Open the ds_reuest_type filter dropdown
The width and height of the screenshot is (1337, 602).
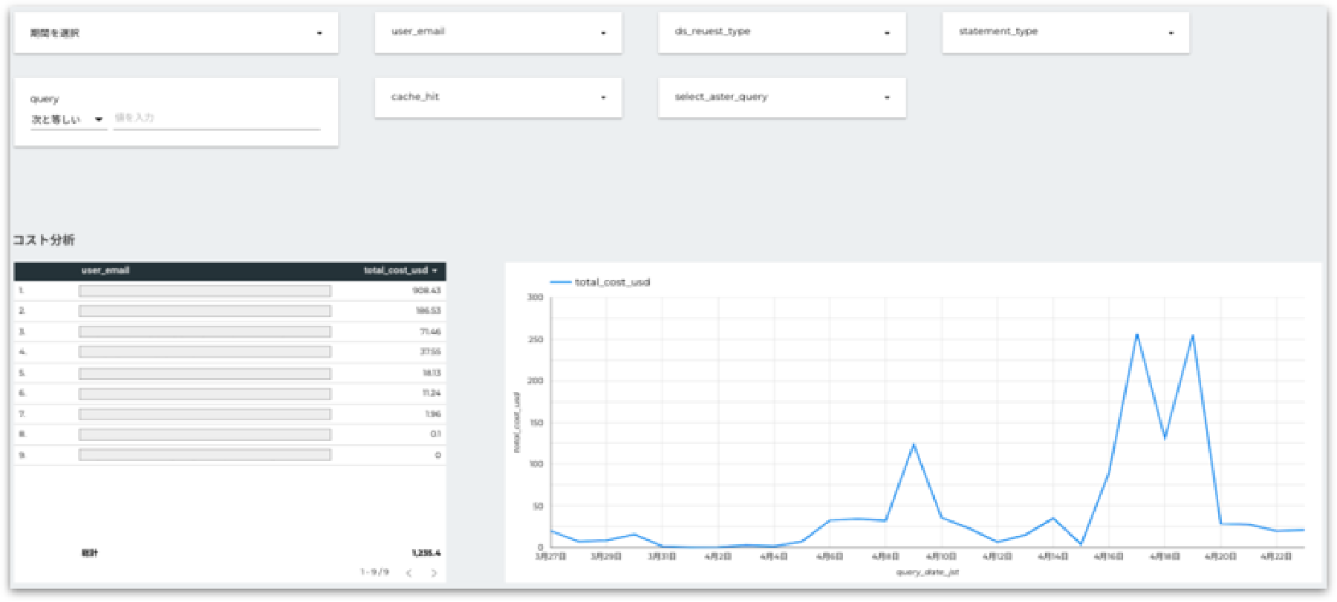781,33
